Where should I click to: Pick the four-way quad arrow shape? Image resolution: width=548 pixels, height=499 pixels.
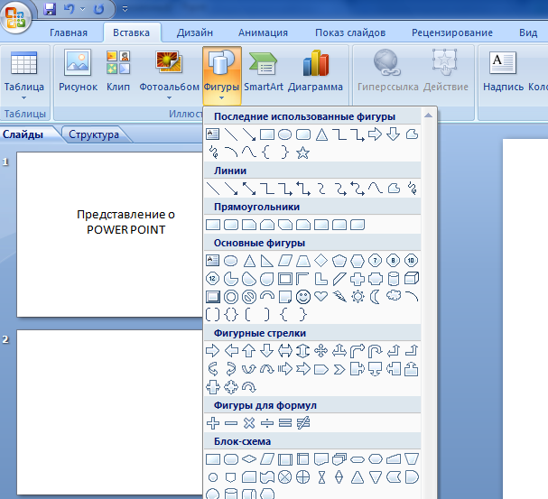click(x=320, y=351)
